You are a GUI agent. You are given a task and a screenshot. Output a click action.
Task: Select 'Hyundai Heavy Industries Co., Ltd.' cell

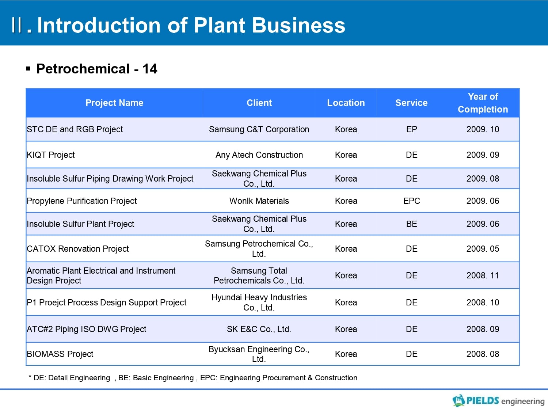pos(259,302)
